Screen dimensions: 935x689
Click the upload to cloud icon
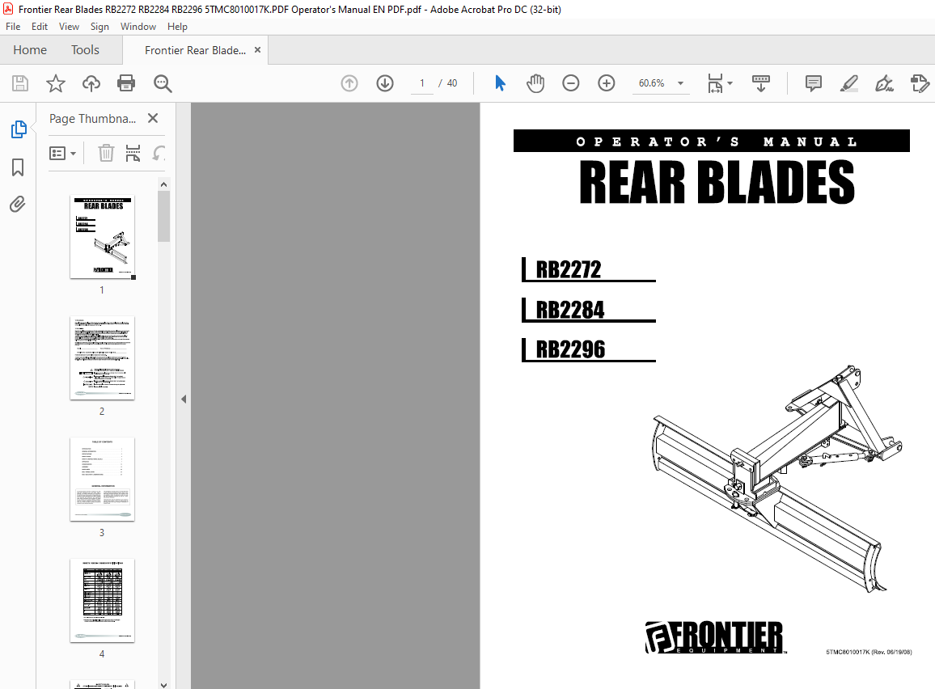coord(91,83)
